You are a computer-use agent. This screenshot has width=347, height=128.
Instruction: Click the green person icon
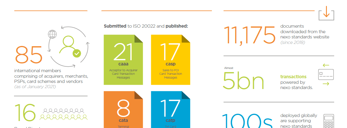68,45
